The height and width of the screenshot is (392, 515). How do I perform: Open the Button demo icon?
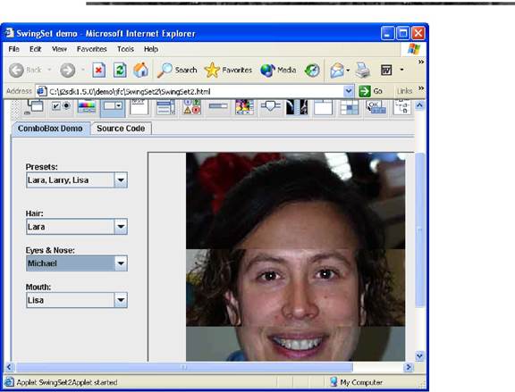tap(61, 107)
